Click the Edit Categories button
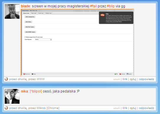The height and width of the screenshot is (114, 160). tap(30, 17)
